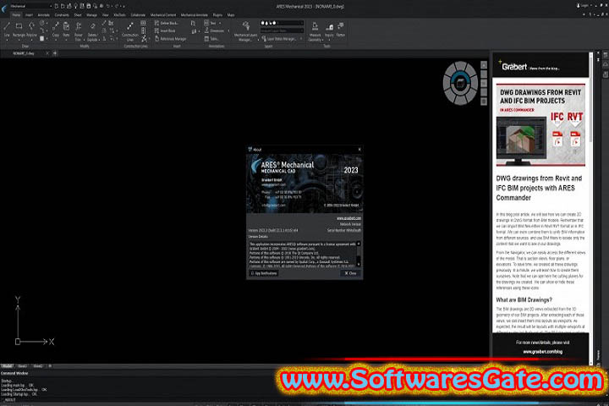Viewport: 609px width, 406px height.
Task: Switch to the Sheet1 layout tab
Action: [23, 366]
